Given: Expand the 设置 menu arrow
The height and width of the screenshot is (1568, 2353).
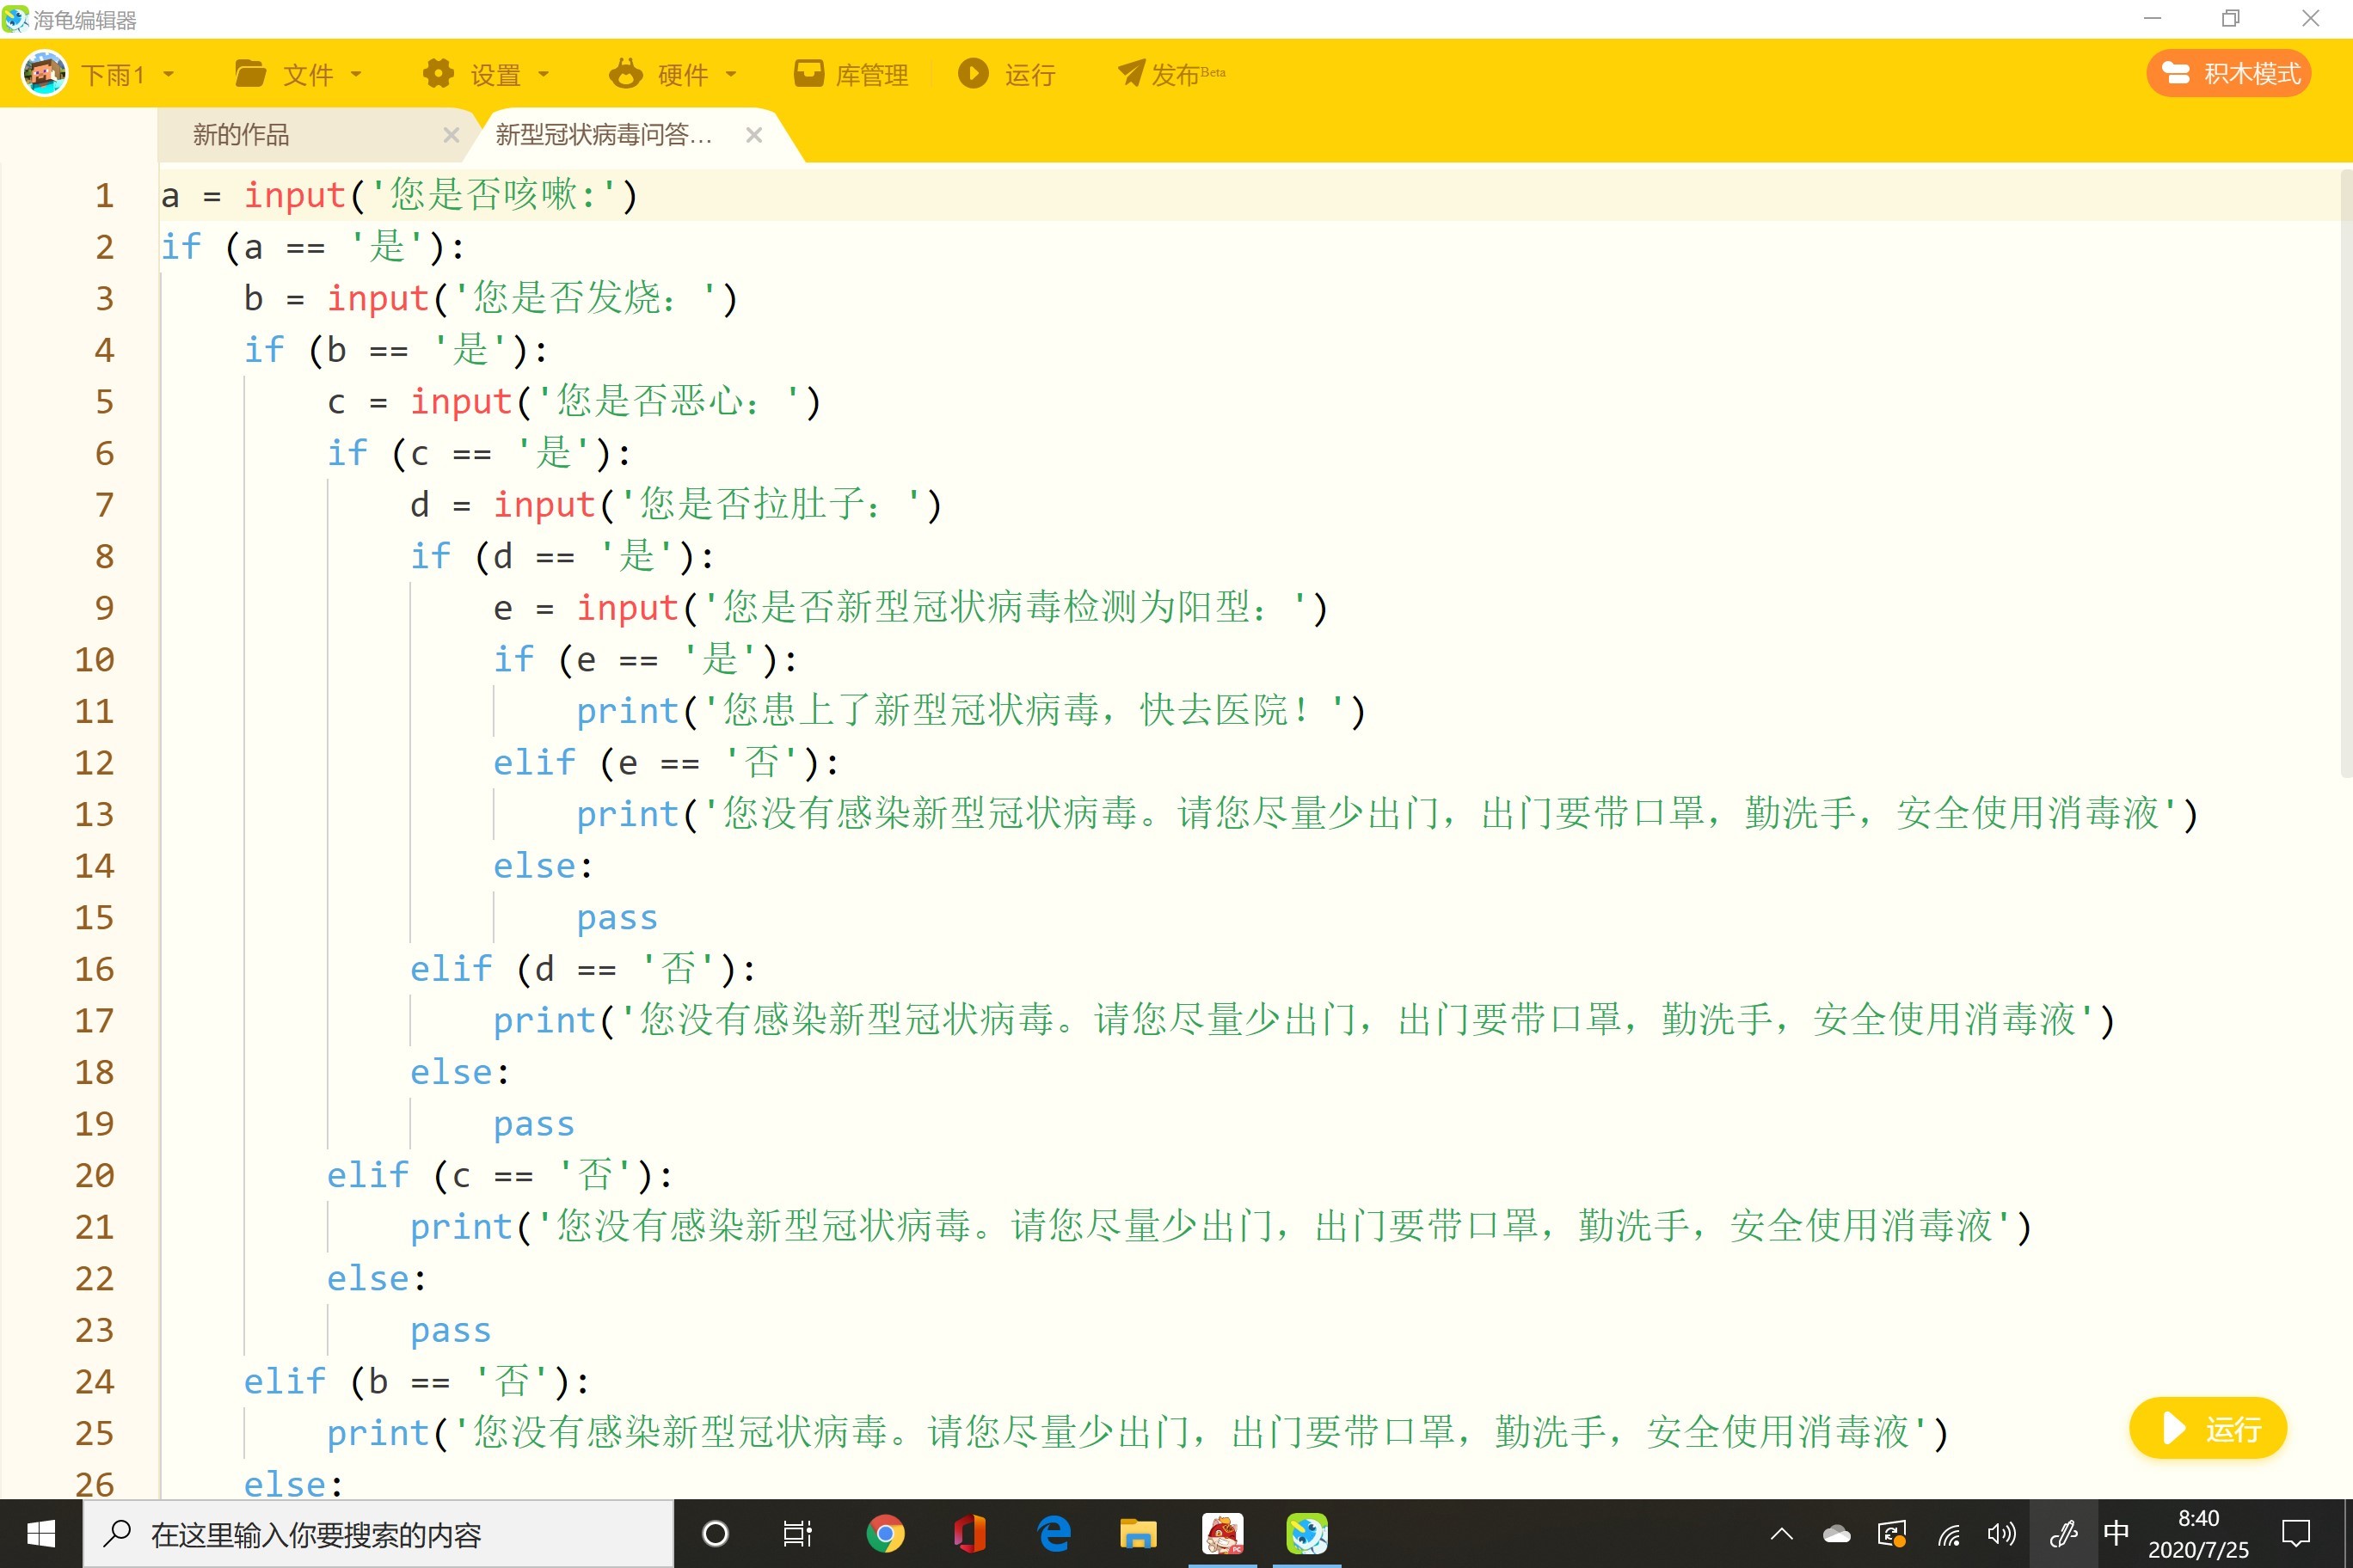Looking at the screenshot, I should point(544,74).
